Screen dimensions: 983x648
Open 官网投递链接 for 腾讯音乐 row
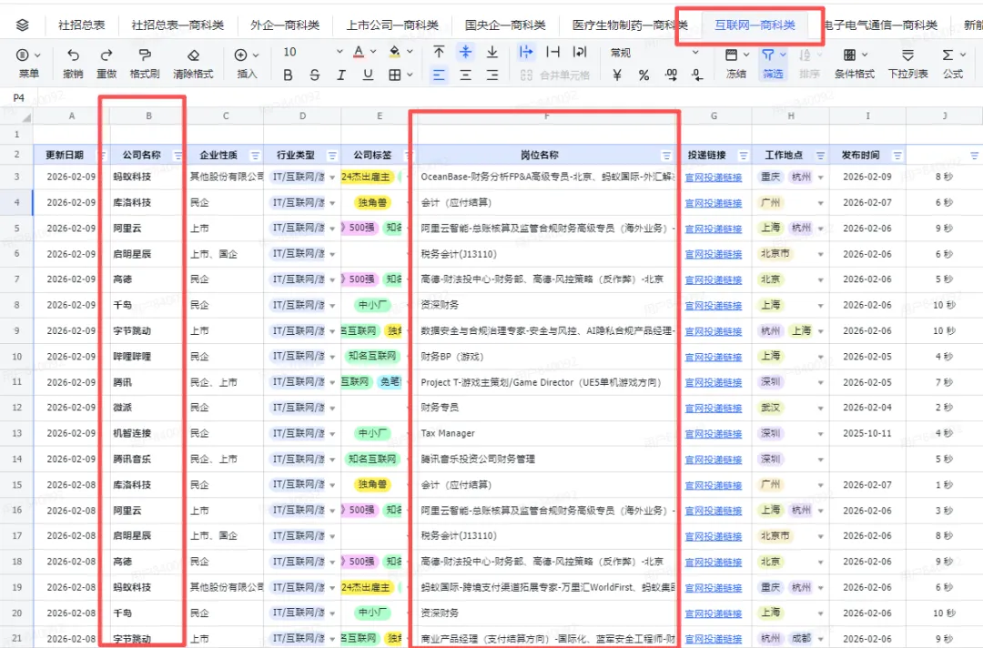[714, 460]
